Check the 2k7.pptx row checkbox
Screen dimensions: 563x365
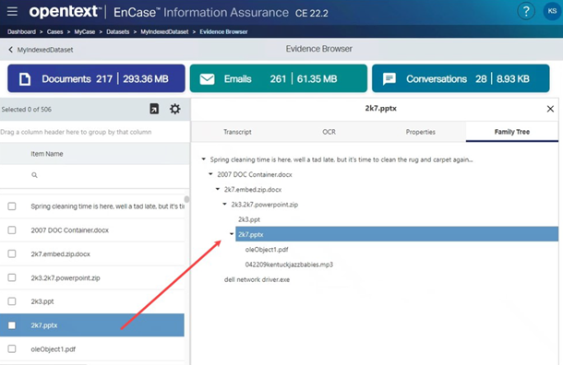12,325
